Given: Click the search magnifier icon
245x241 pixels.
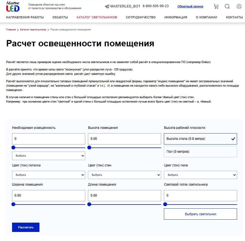Looking at the screenshot, I should (x=227, y=6).
